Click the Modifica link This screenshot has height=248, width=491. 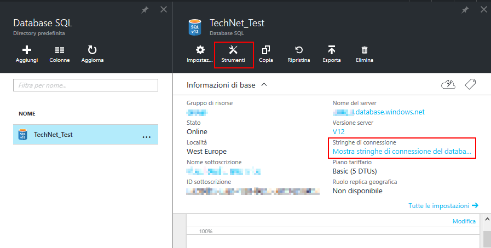[464, 221]
